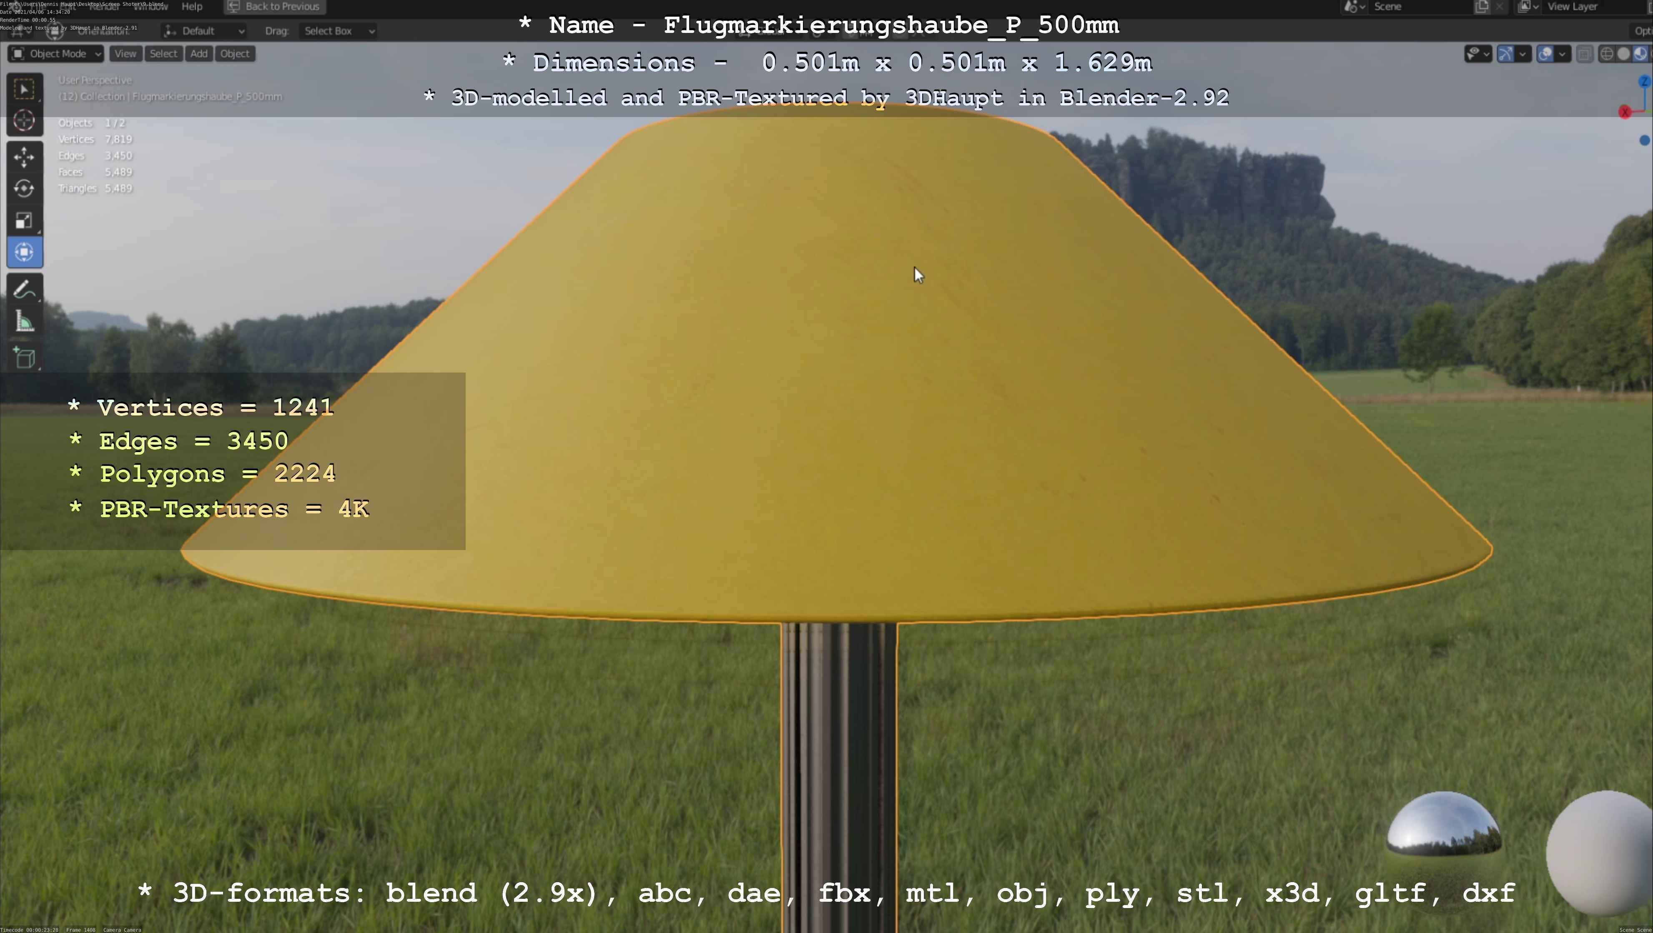1653x933 pixels.
Task: Open the Help menu
Action: coord(192,6)
